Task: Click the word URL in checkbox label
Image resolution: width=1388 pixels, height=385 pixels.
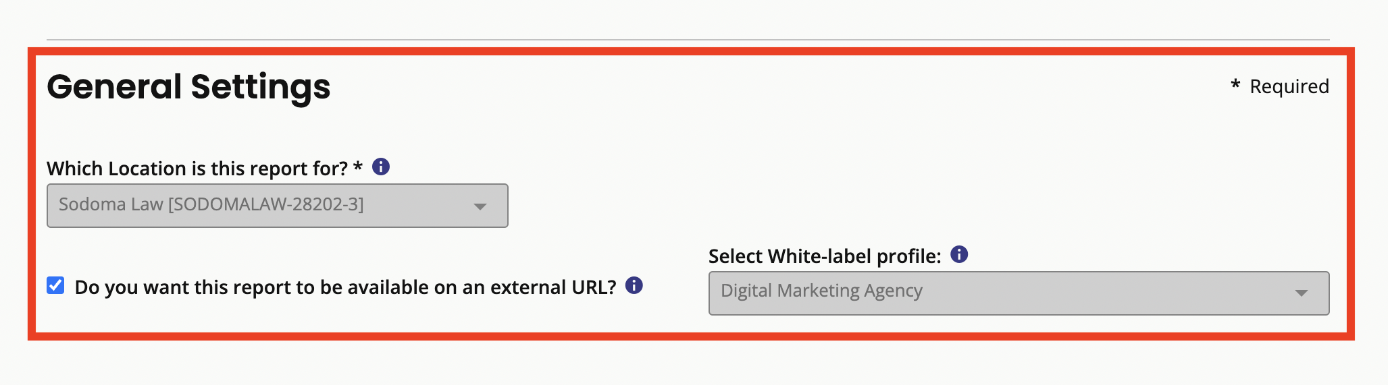Action: pyautogui.click(x=594, y=287)
